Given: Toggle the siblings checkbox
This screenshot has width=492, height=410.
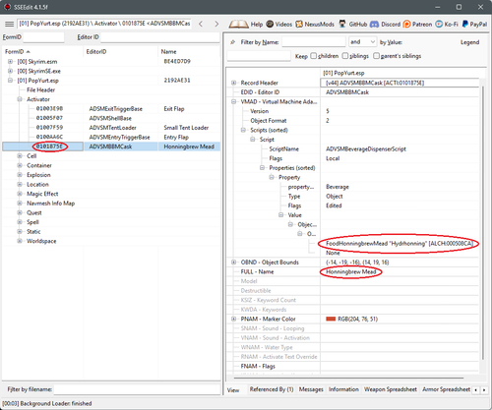Looking at the screenshot, I should 345,56.
